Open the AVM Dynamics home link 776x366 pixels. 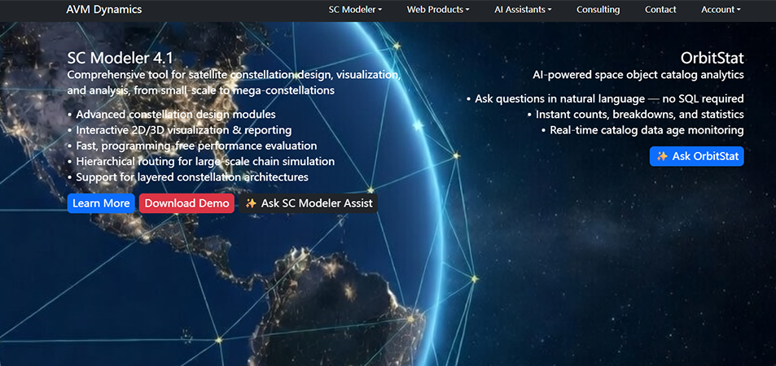click(104, 10)
